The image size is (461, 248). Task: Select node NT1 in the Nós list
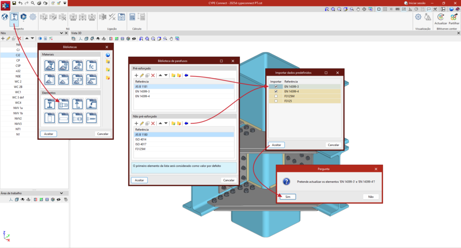(x=18, y=129)
